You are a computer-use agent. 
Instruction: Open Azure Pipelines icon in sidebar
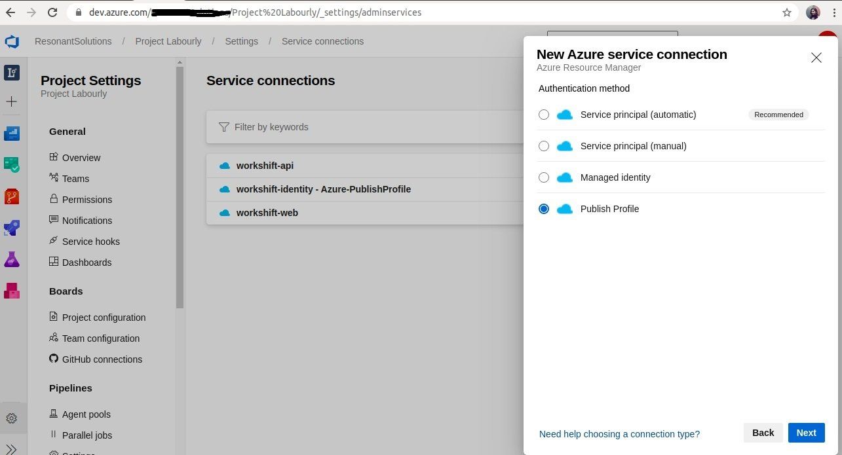click(x=12, y=228)
